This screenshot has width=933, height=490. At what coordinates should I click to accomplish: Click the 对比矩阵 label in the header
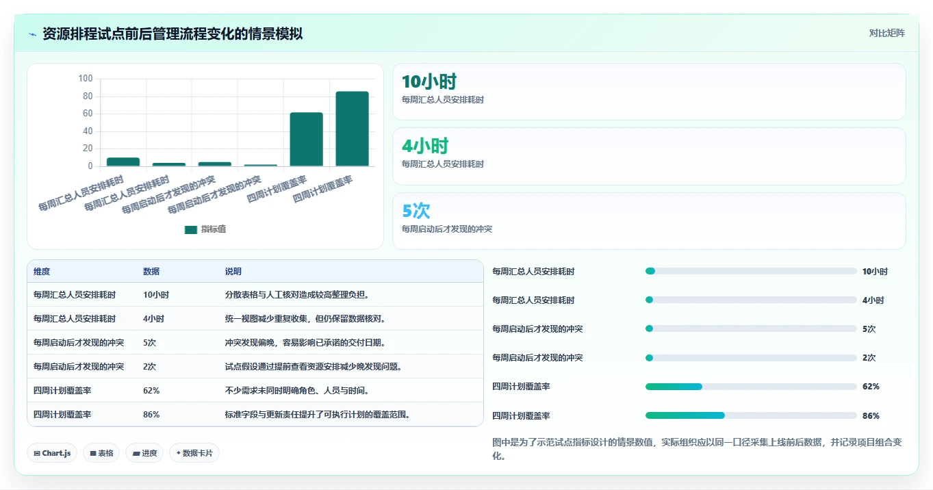(886, 33)
